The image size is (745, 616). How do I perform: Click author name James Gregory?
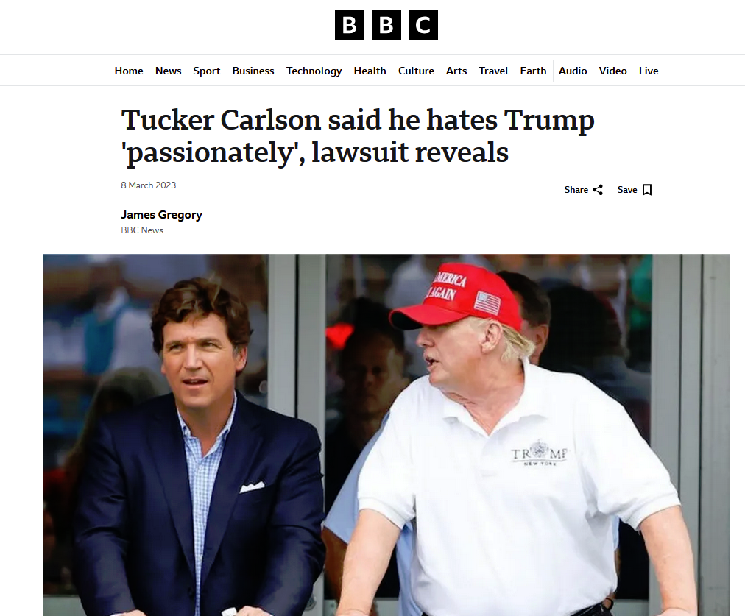161,215
